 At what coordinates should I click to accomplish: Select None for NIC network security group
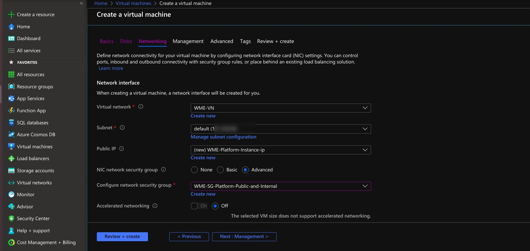point(194,170)
